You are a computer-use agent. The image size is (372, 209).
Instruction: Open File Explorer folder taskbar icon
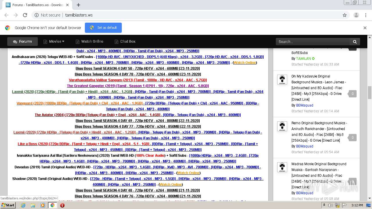[x=33, y=205]
